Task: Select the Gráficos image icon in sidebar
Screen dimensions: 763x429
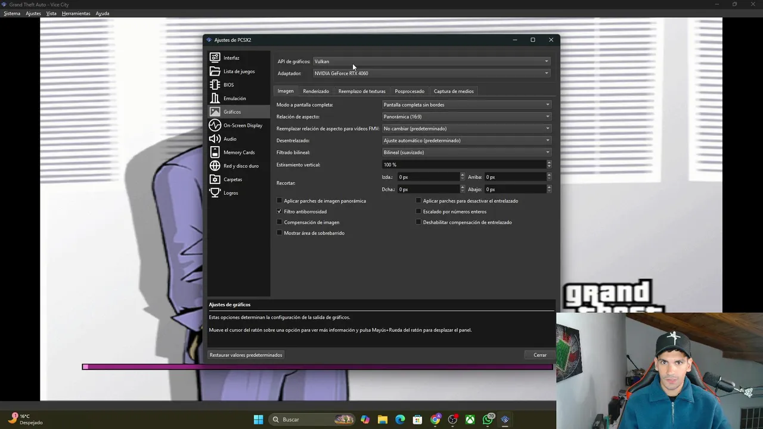Action: (x=215, y=112)
